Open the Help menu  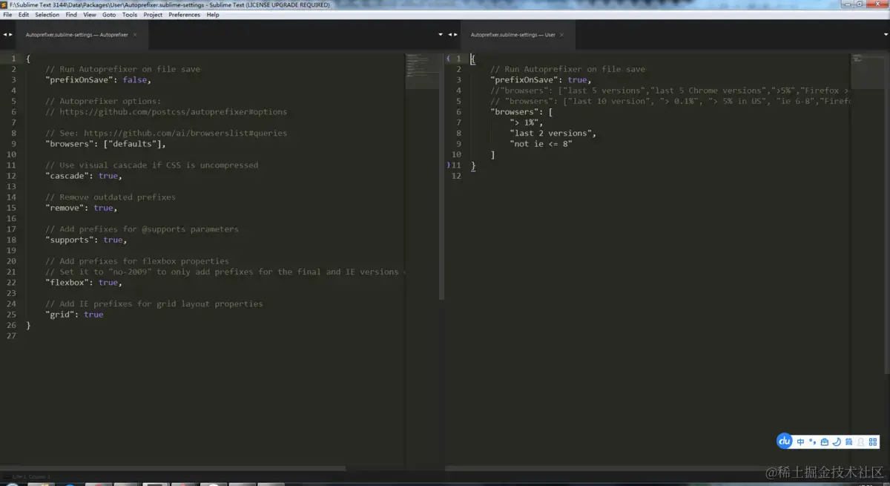click(x=213, y=15)
